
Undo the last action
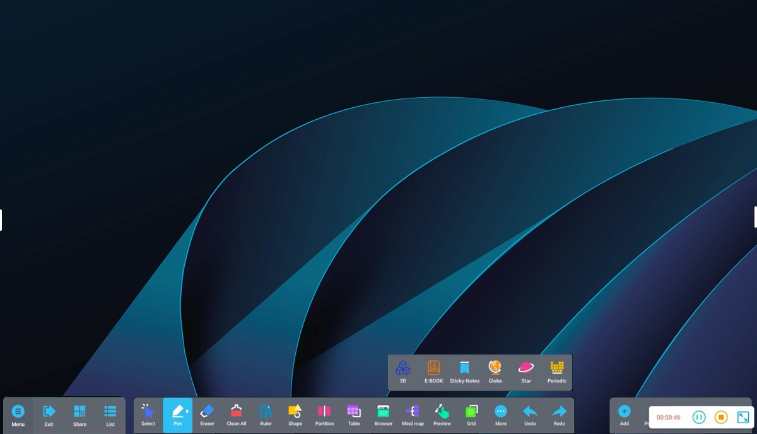530,414
